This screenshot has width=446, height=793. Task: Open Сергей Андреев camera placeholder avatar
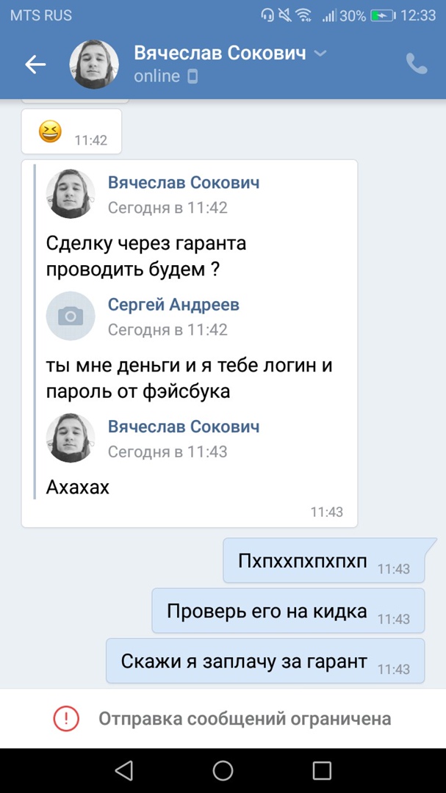71,316
